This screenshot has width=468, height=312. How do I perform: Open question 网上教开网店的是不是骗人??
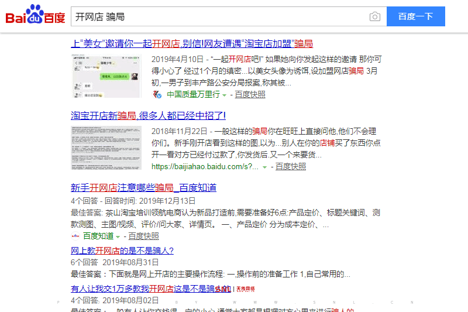tap(122, 251)
